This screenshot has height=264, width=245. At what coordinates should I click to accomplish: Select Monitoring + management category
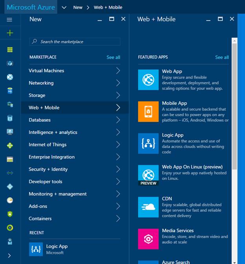tap(75, 194)
